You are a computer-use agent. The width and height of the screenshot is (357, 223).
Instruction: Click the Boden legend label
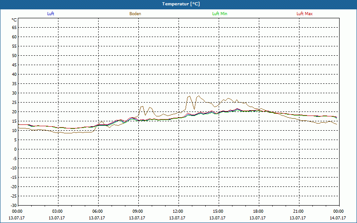coord(135,14)
